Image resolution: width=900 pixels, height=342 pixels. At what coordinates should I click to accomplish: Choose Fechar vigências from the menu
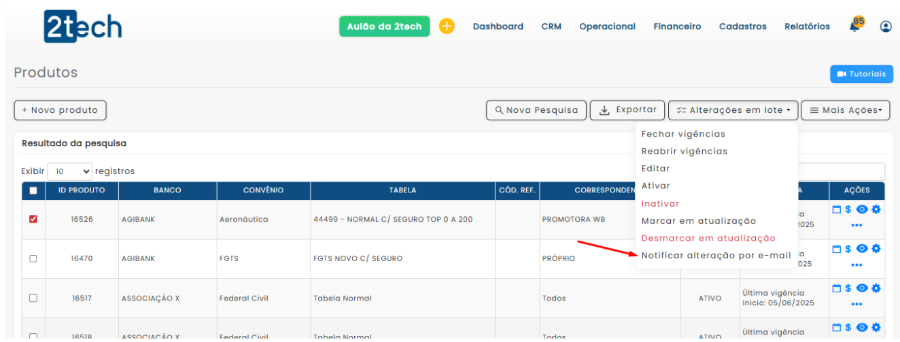click(683, 134)
